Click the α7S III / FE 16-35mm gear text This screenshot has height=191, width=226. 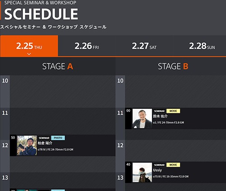click(x=171, y=177)
